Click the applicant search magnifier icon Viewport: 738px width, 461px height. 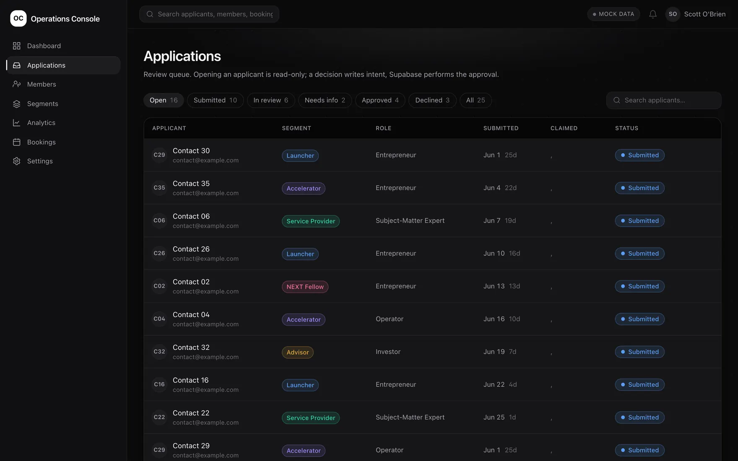point(616,100)
